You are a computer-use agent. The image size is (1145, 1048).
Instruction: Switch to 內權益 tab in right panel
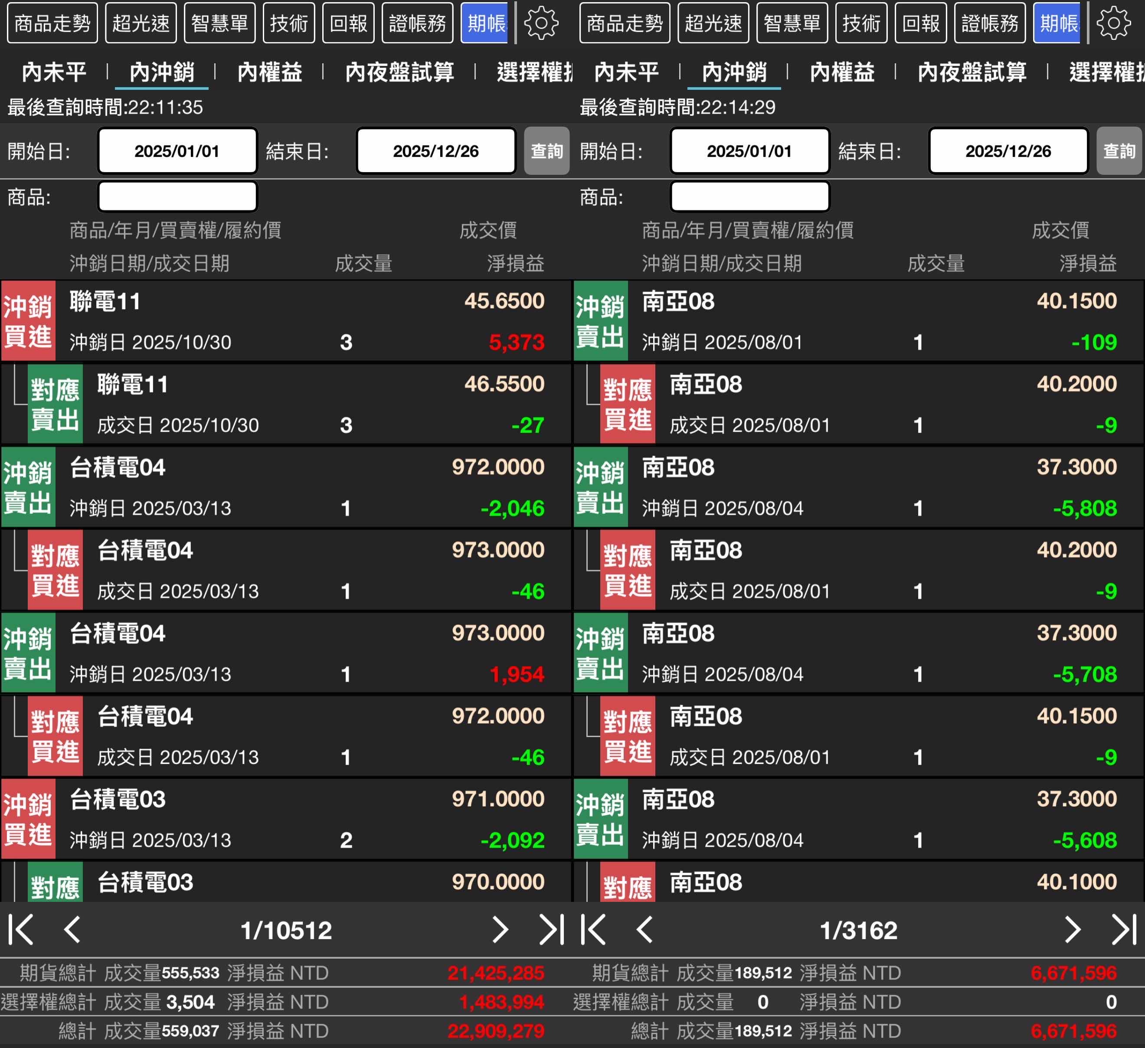pos(842,72)
